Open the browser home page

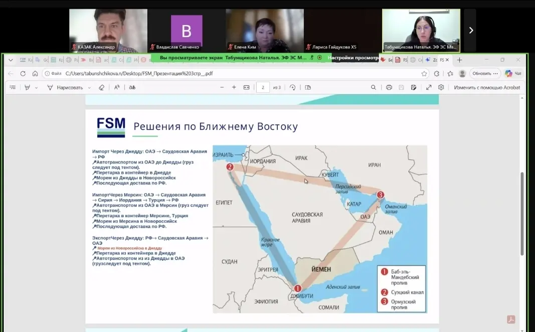point(35,73)
